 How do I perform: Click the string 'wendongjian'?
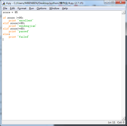pos(27,26)
